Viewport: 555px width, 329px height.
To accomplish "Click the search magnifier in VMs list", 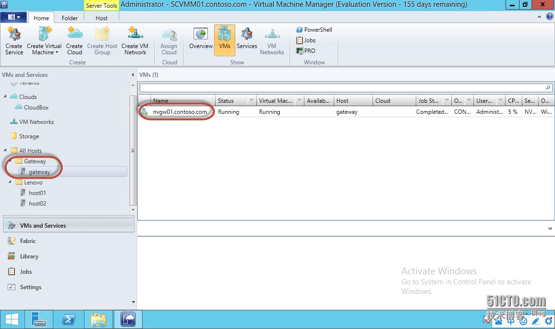I will [x=548, y=87].
